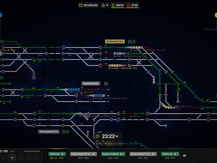Image resolution: width=217 pixels, height=163 pixels.
Task: Click the star experience points counter
Action: [x=105, y=6]
